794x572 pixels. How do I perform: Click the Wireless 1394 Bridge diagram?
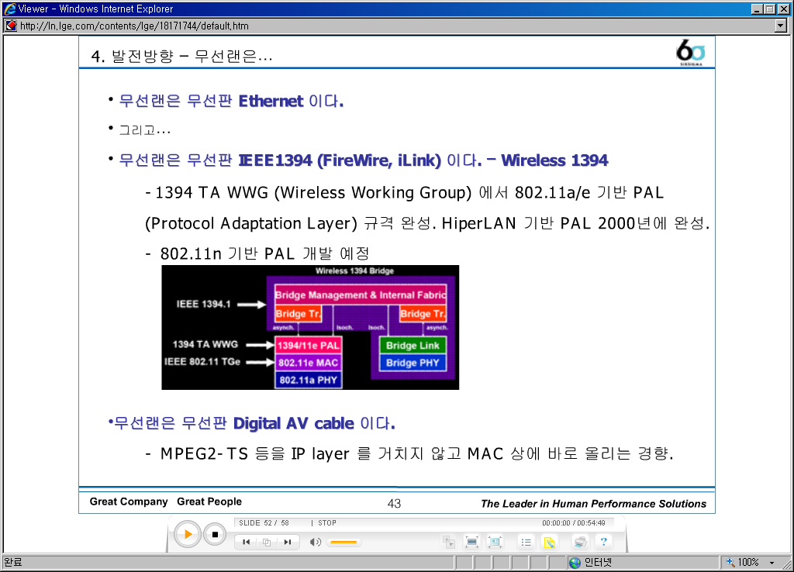click(x=310, y=327)
